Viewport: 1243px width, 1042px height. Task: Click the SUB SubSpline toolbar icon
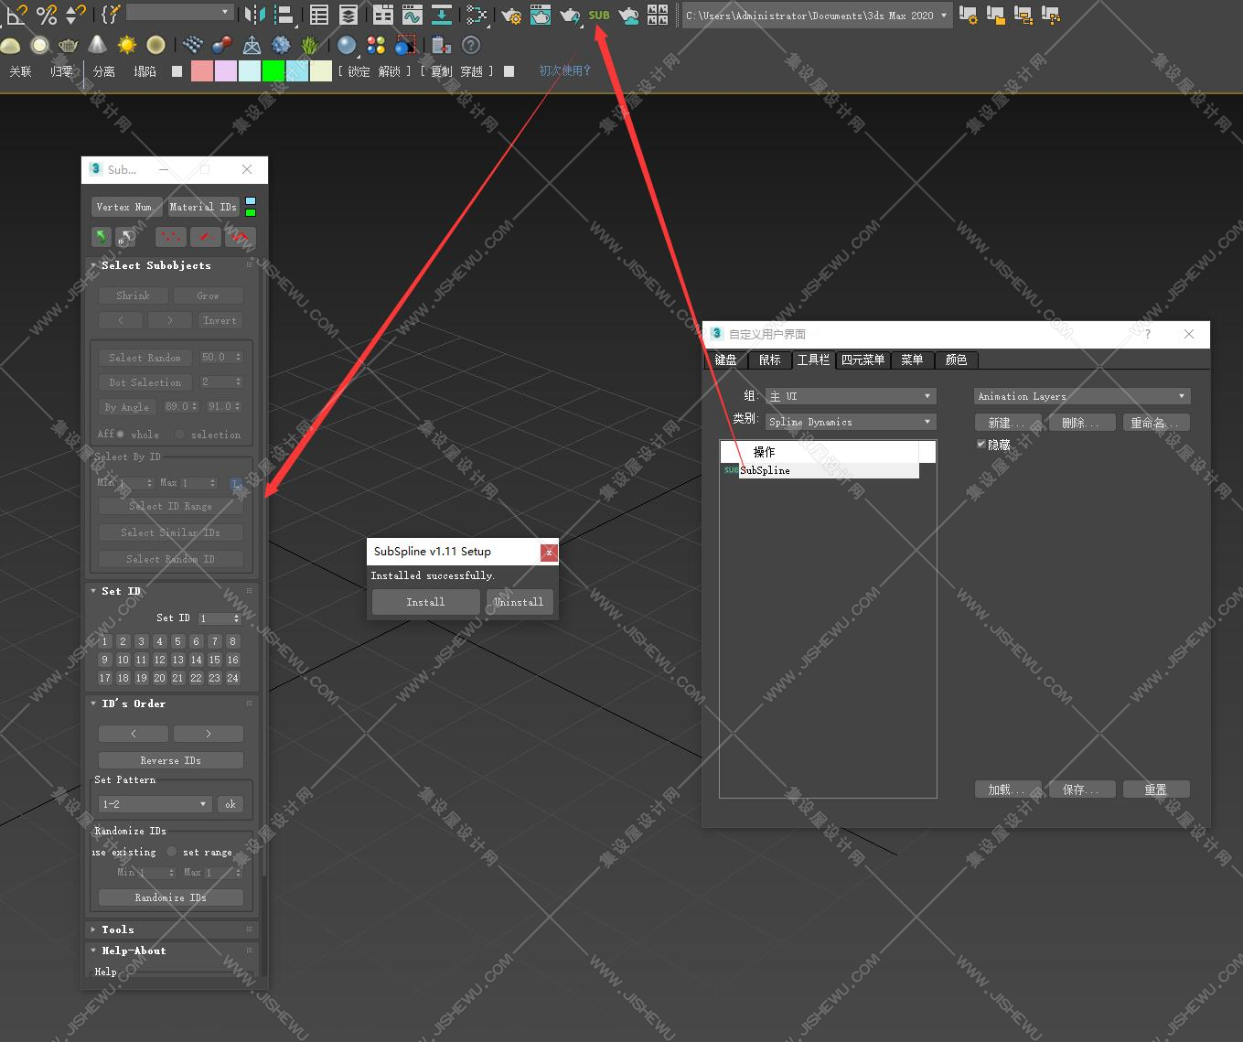click(599, 16)
